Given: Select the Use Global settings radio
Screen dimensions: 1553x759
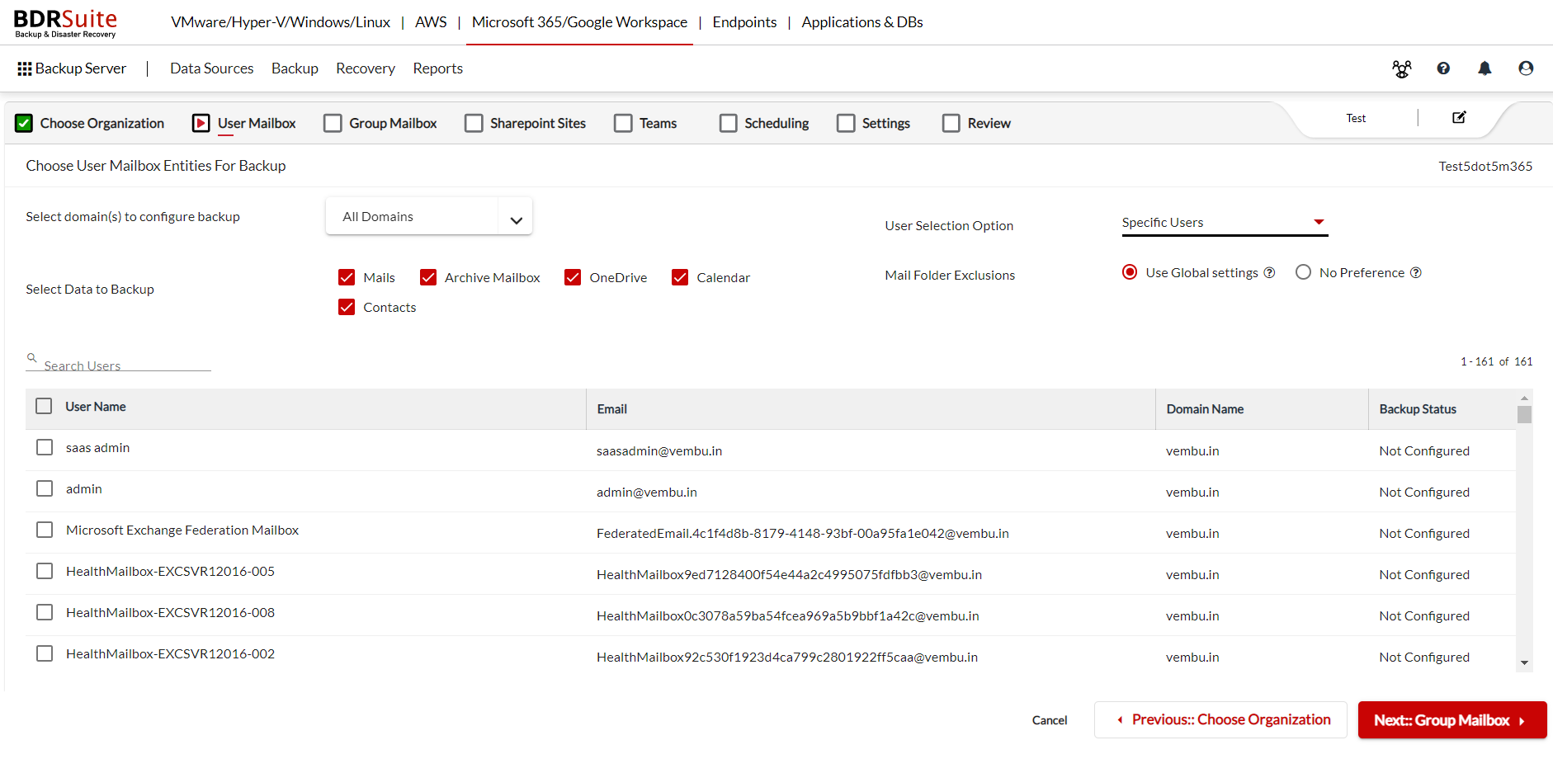Looking at the screenshot, I should tap(1130, 272).
